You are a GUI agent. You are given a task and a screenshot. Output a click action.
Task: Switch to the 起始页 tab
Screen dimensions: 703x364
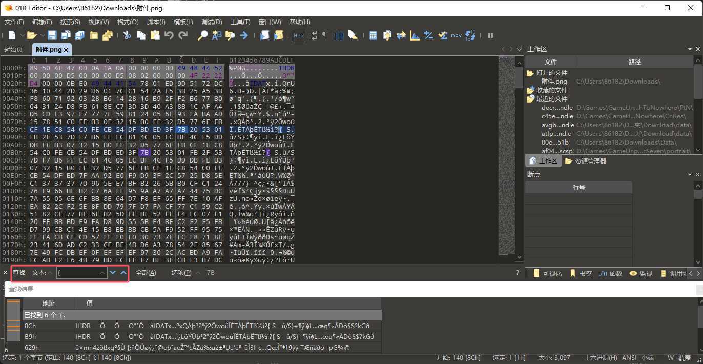tap(14, 49)
